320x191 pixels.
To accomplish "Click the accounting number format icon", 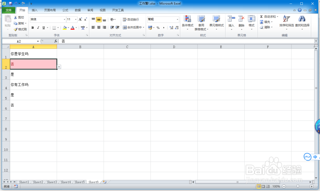I will pyautogui.click(x=150, y=27).
